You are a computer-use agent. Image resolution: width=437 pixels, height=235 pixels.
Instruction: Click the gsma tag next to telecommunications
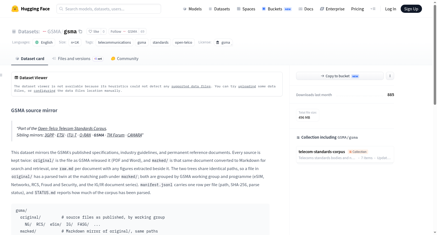pos(142,42)
